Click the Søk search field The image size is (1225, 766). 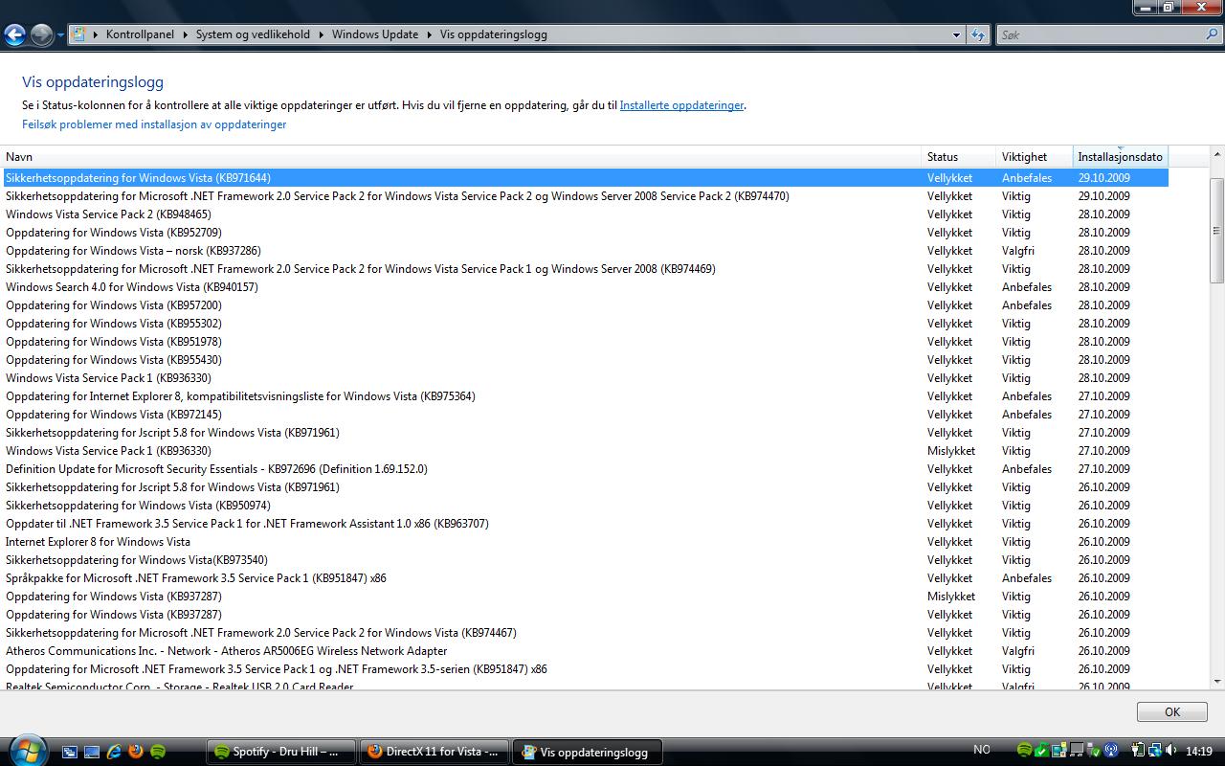tap(1099, 34)
